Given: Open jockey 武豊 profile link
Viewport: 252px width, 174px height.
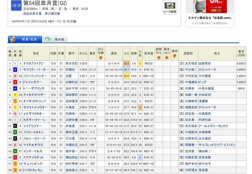Looking at the screenshot, I should (69, 76).
